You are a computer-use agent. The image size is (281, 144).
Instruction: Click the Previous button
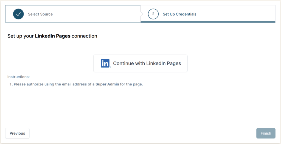[17, 133]
